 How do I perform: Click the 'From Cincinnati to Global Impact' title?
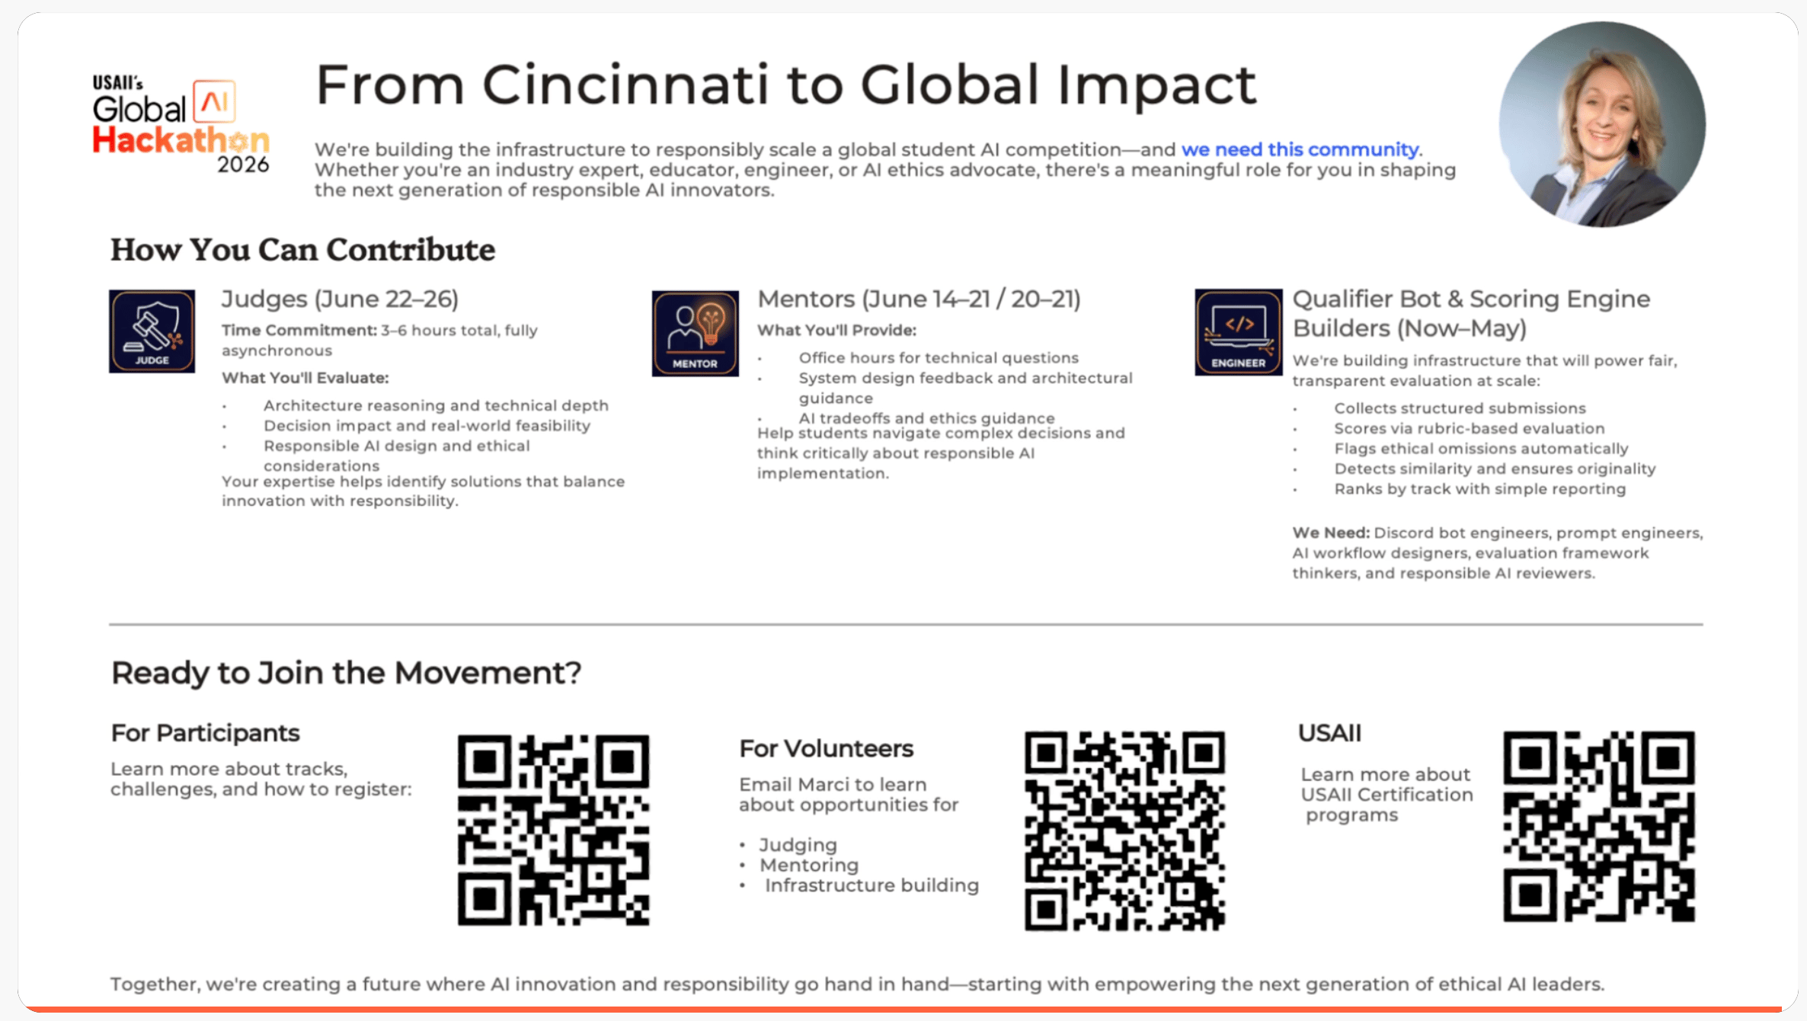pos(785,85)
